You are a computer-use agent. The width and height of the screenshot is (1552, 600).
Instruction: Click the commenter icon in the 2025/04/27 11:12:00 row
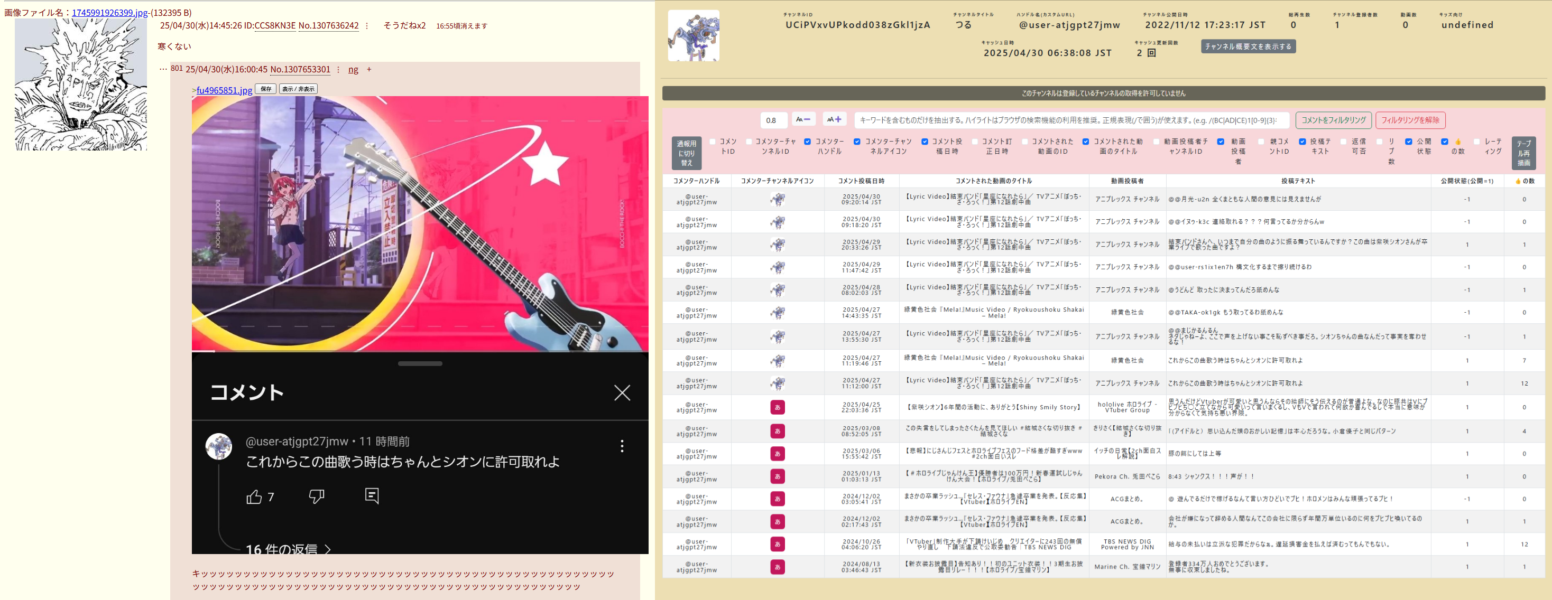777,383
